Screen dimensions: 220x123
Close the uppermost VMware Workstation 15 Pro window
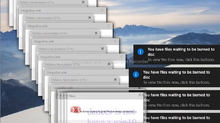[x=83, y=2]
